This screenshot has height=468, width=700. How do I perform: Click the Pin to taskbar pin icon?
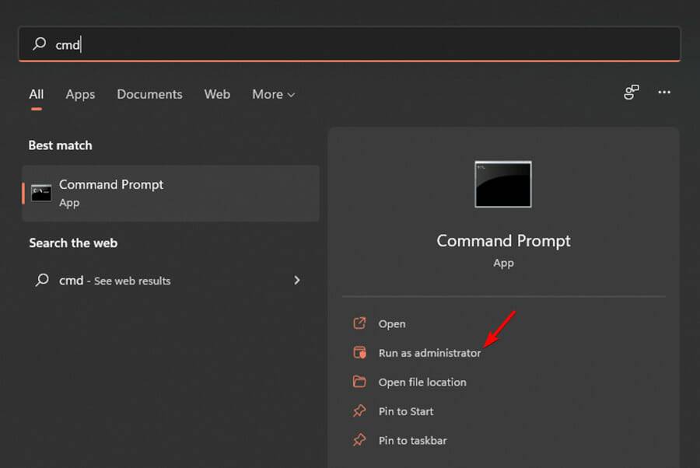click(x=359, y=440)
